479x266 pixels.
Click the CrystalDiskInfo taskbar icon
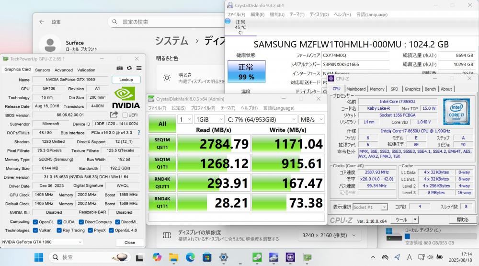coord(274,257)
